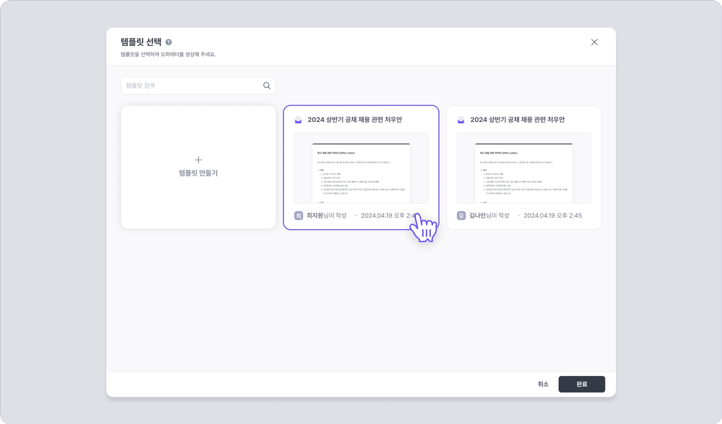
Task: Click the 김 avatar badge
Action: (461, 216)
